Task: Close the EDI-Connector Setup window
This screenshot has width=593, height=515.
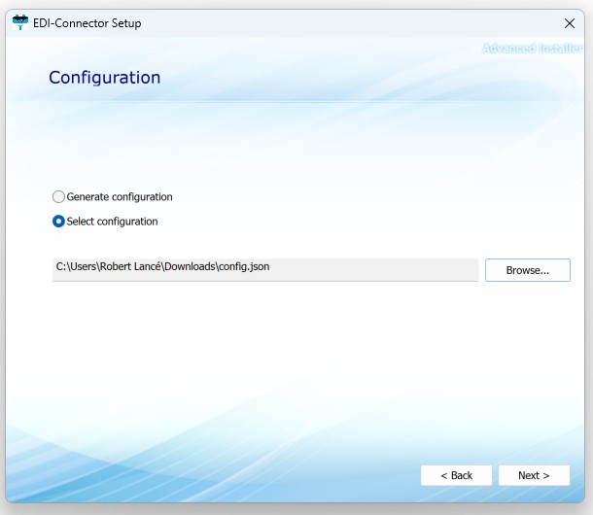Action: click(x=570, y=23)
